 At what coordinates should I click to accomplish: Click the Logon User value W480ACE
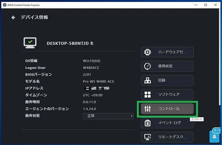point(91,67)
